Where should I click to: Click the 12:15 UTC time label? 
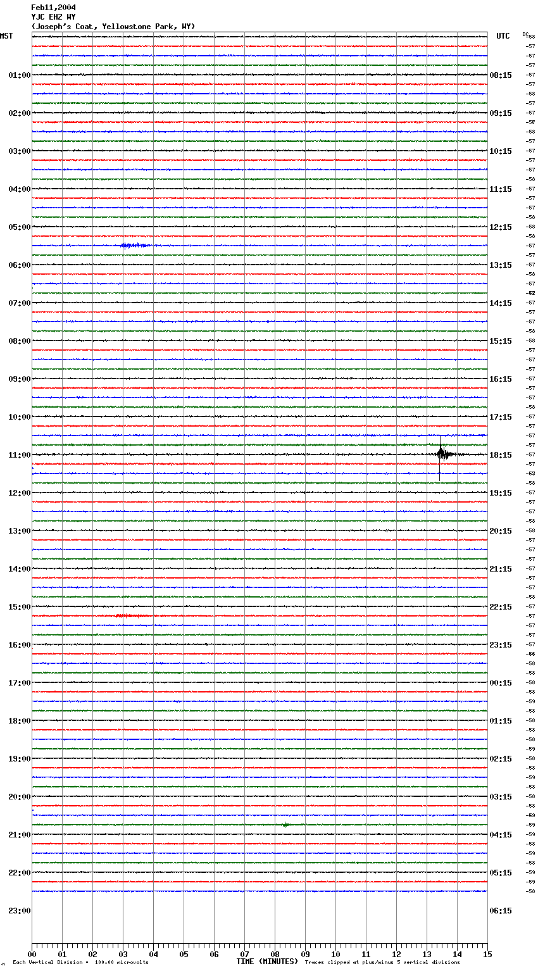click(x=501, y=227)
